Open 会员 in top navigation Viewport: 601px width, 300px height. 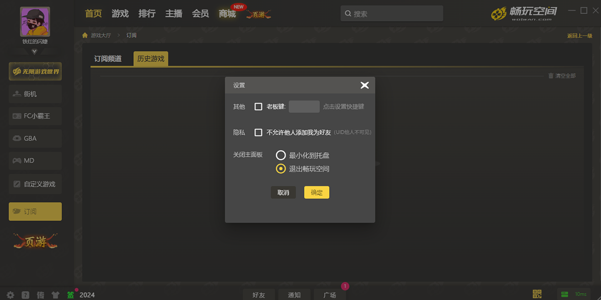point(200,14)
